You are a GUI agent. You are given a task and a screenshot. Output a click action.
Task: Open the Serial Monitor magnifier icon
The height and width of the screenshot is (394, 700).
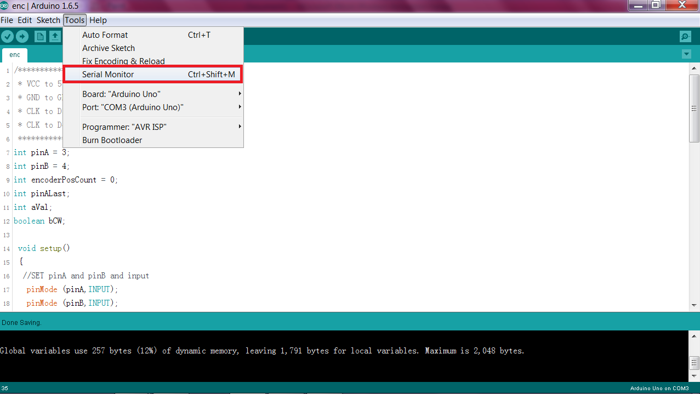coord(684,36)
